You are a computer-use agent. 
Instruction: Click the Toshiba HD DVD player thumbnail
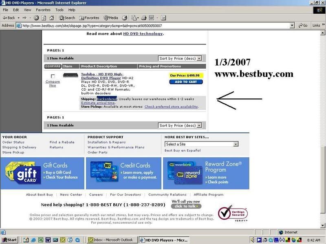(70, 75)
